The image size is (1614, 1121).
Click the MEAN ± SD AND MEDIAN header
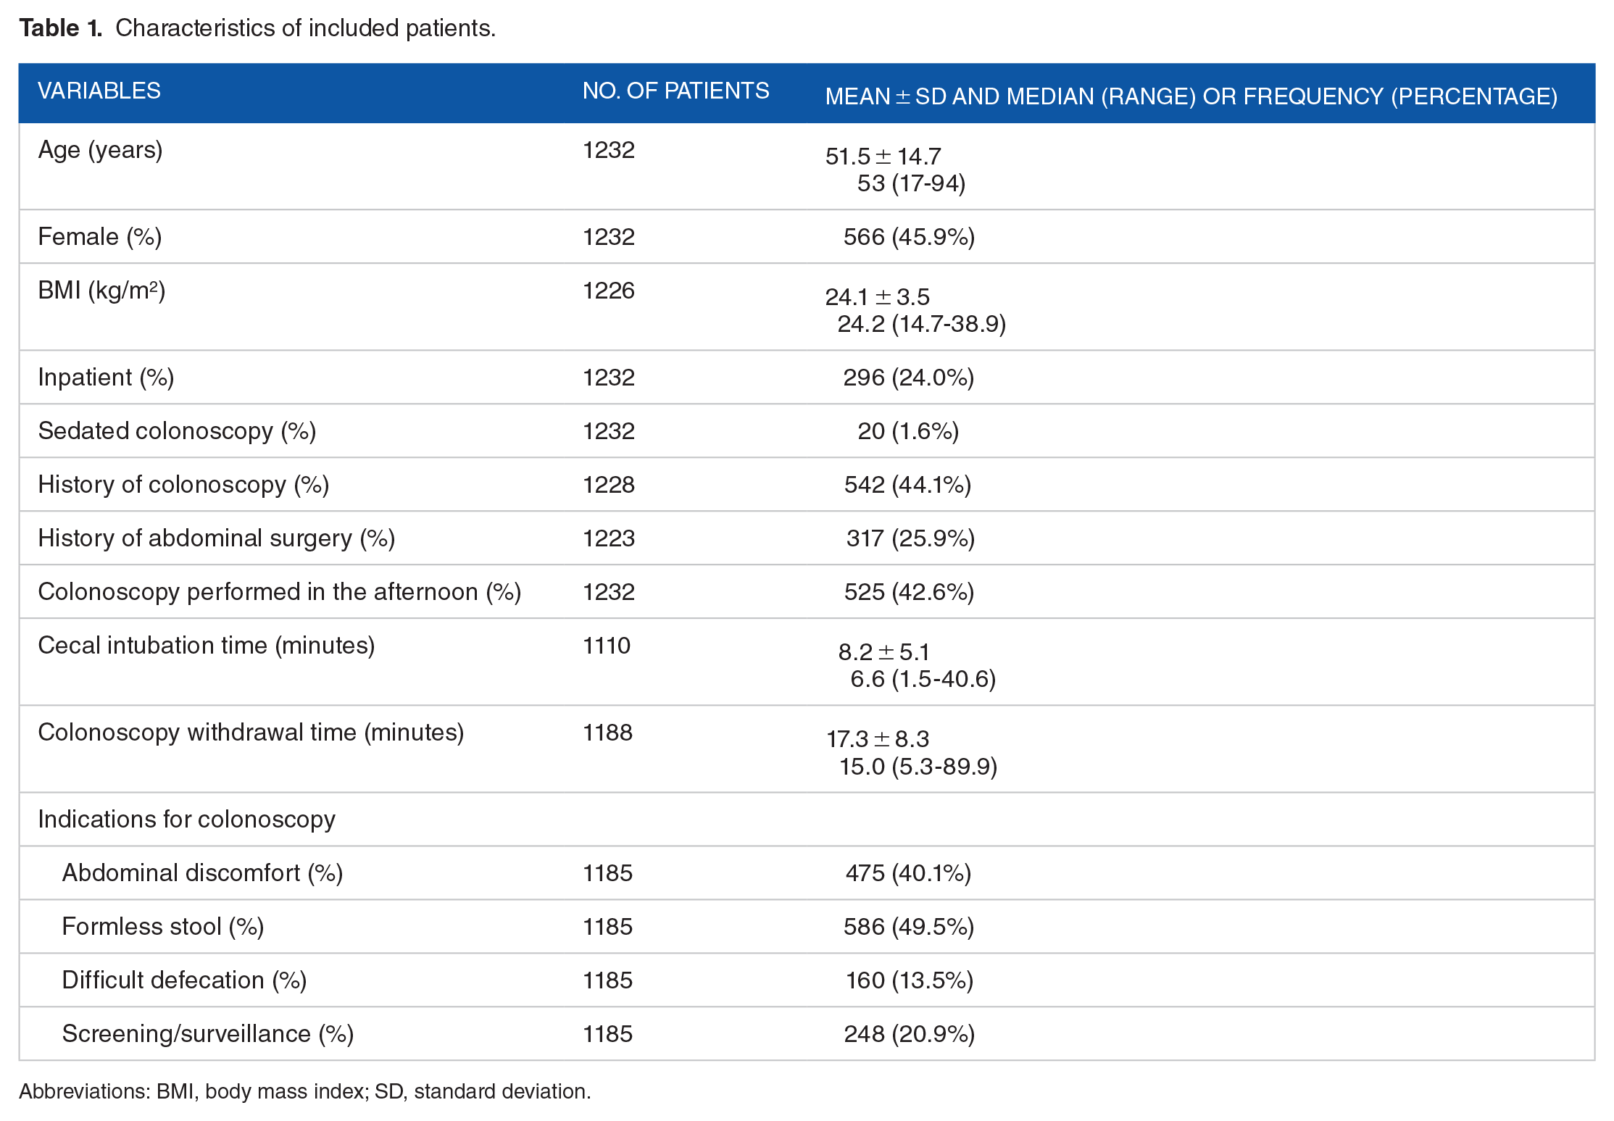coord(1191,96)
